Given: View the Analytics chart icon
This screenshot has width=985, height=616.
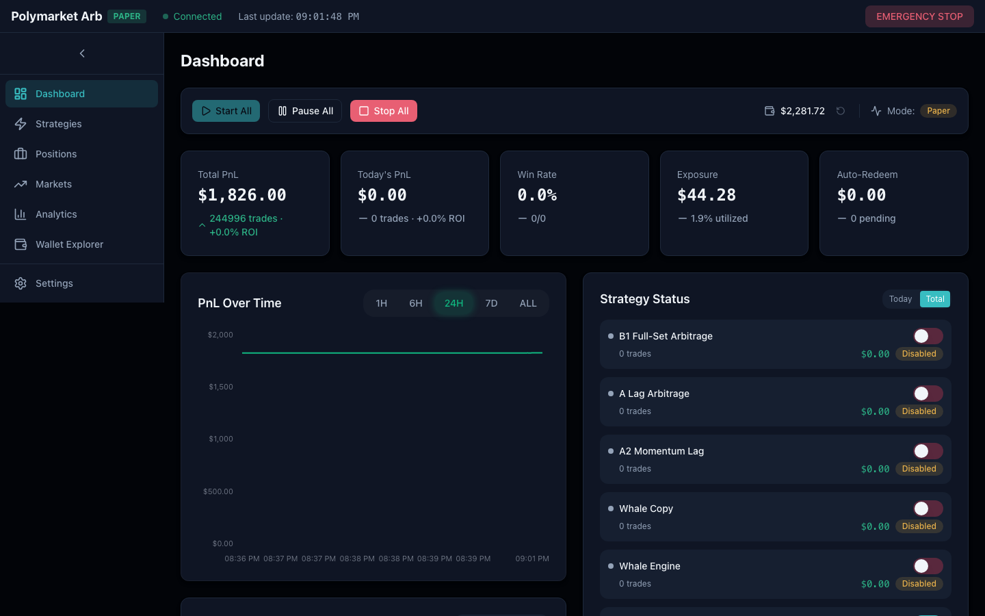Looking at the screenshot, I should 21,214.
